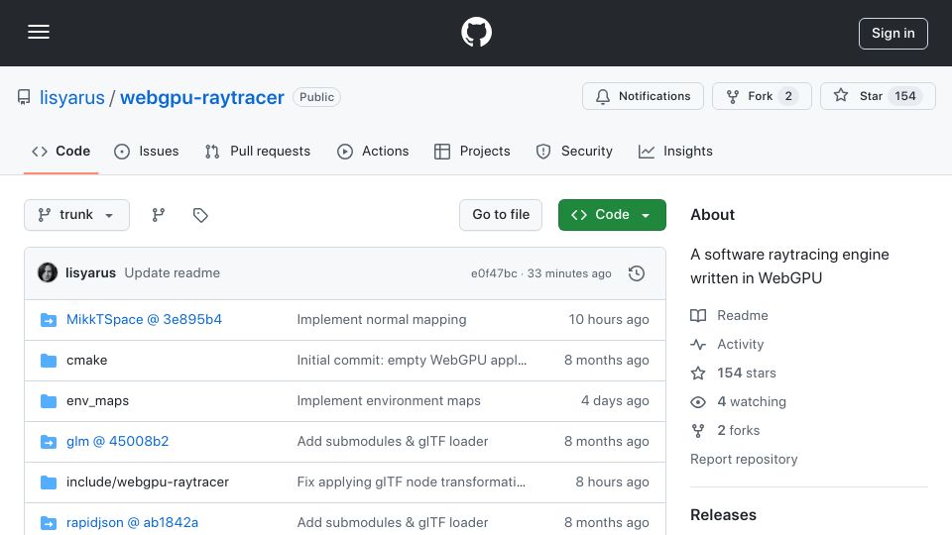Click the include/webgpu-raytracer folder icon
This screenshot has width=952, height=535.
[x=48, y=482]
